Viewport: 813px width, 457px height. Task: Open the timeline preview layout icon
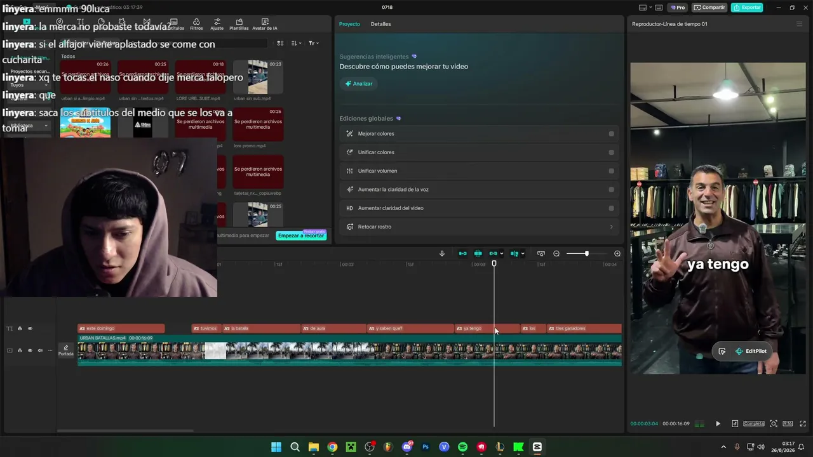tap(541, 254)
